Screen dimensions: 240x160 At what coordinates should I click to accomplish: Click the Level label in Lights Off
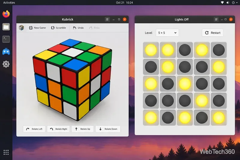[148, 33]
